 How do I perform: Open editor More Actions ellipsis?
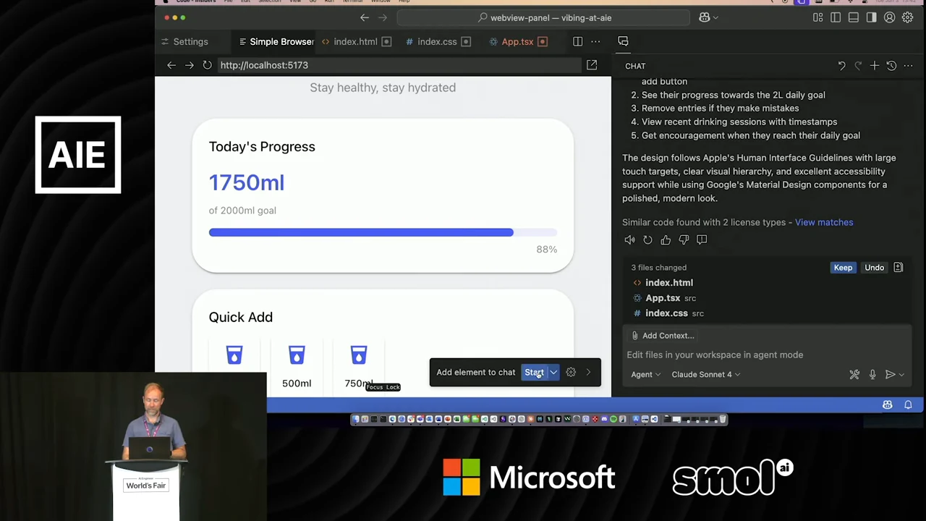[595, 41]
